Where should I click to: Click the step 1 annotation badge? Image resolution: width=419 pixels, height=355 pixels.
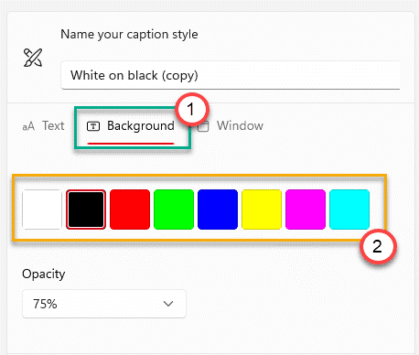pos(192,109)
